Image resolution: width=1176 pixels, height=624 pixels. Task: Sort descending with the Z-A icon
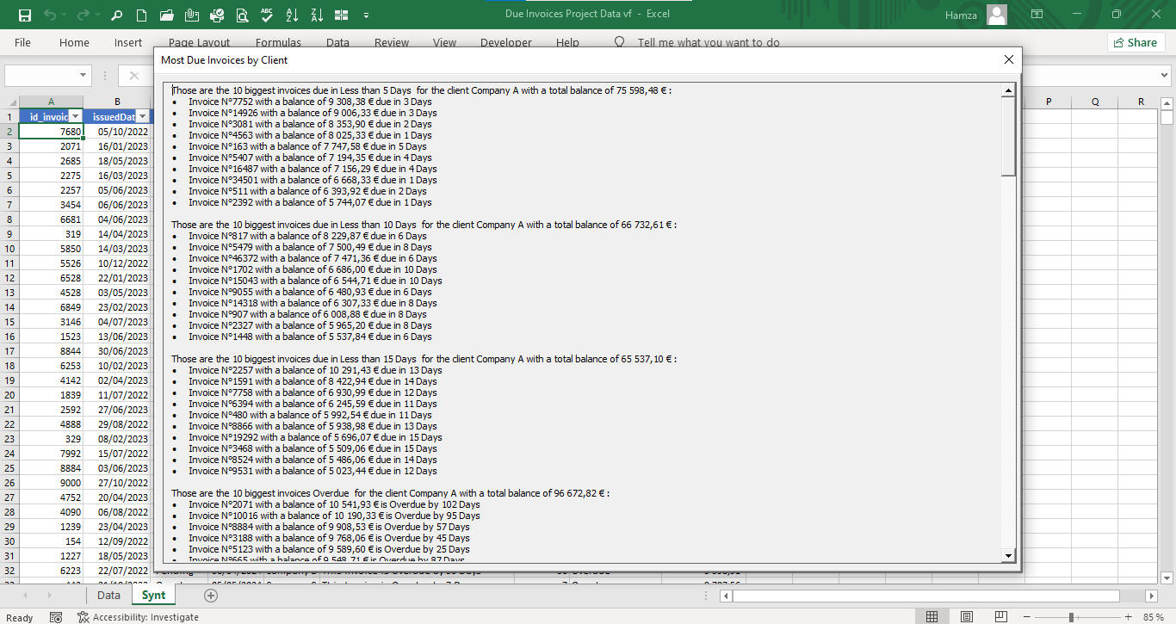(x=317, y=15)
